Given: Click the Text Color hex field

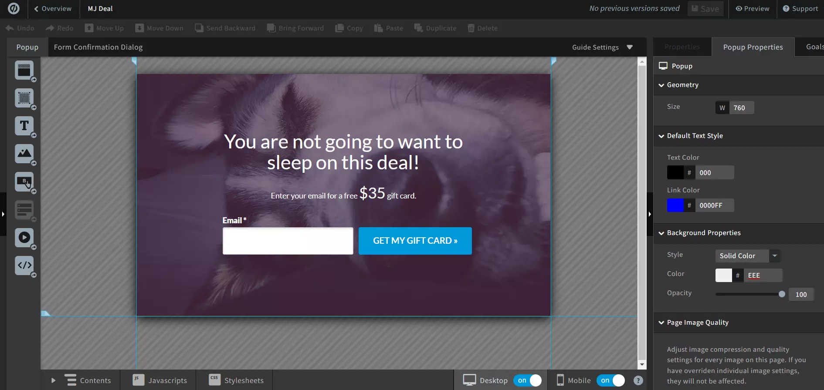Looking at the screenshot, I should tap(715, 172).
